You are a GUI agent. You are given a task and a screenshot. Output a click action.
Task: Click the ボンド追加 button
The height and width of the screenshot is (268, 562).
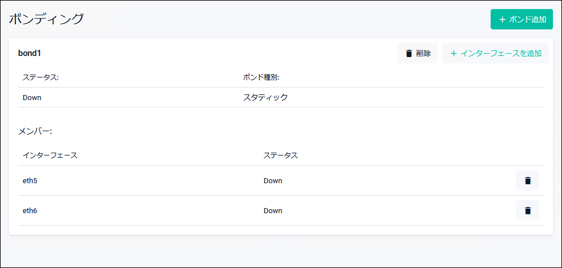[521, 19]
